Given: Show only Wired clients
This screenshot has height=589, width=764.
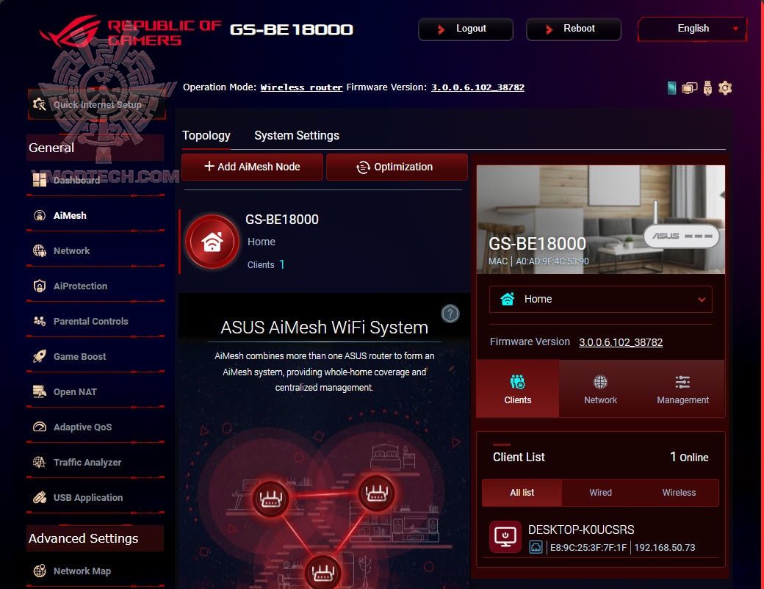Looking at the screenshot, I should [599, 493].
